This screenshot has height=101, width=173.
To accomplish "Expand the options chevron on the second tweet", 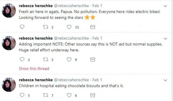I will (165, 39).
